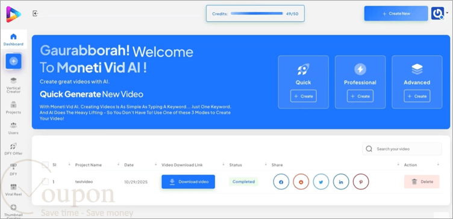Open Projects in the sidebar
The width and height of the screenshot is (453, 219).
14,107
